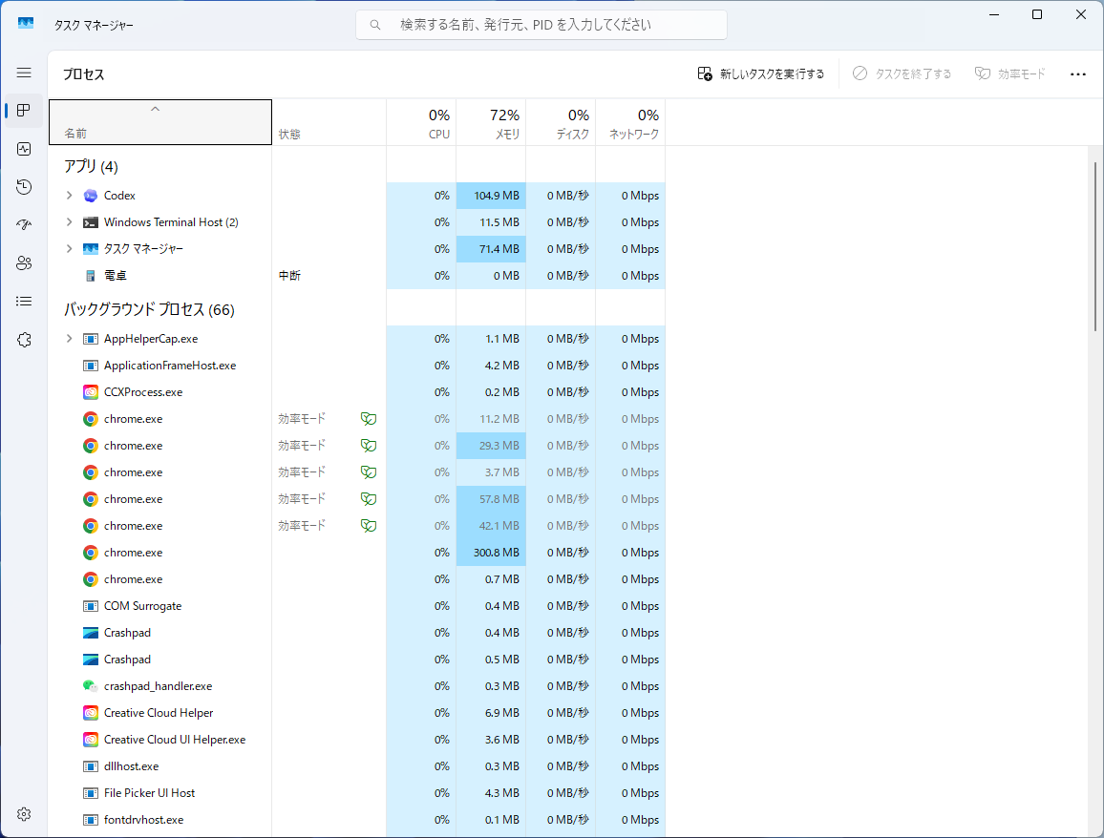Click the 71.4 MB memory cell
1104x838 pixels.
[491, 249]
